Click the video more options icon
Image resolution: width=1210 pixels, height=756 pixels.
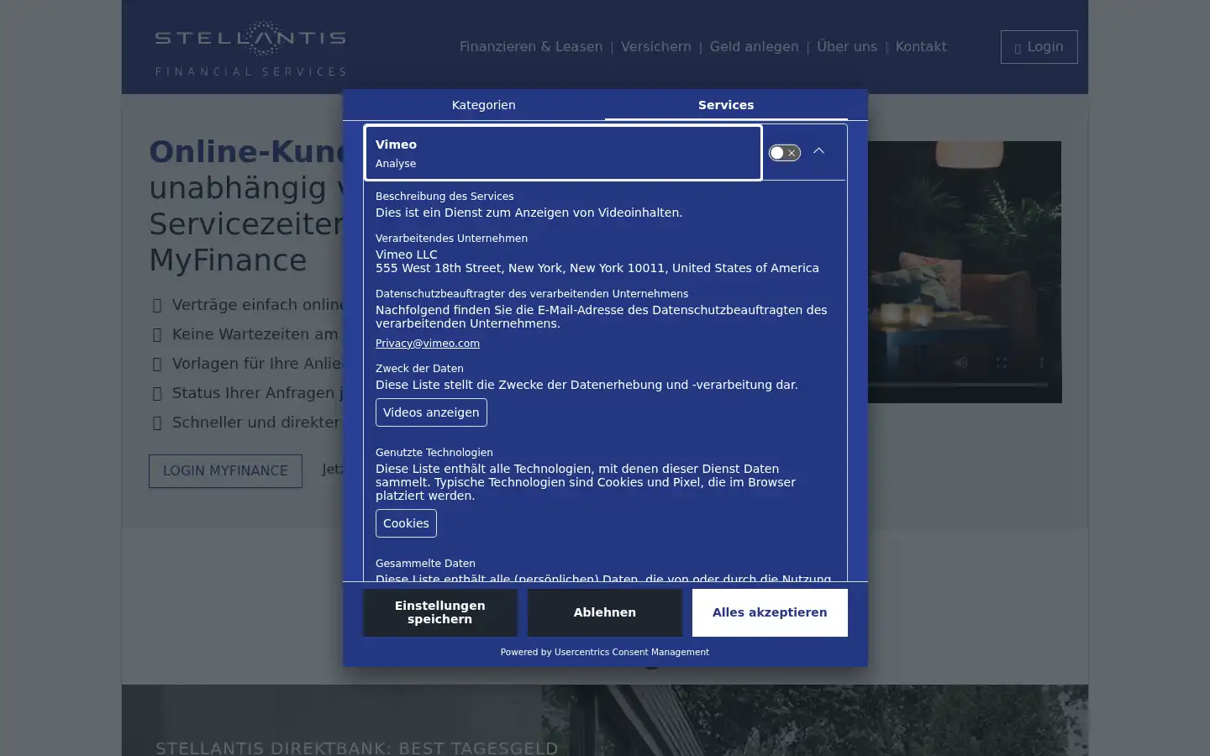coord(1041,363)
